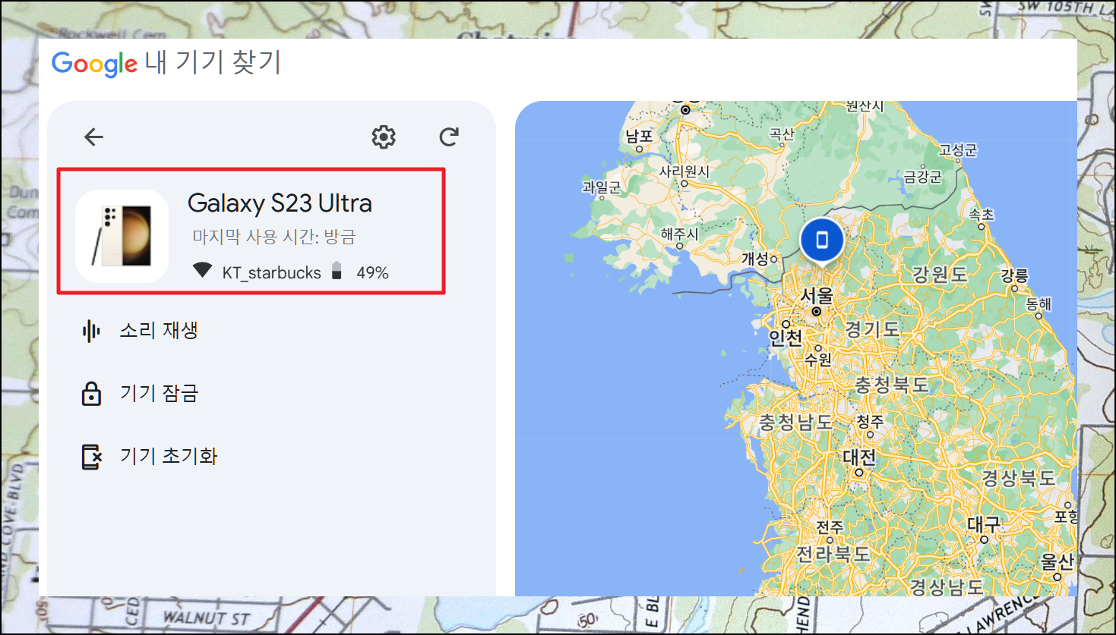Click the 금강군 label on the map
The height and width of the screenshot is (635, 1116).
(x=922, y=177)
